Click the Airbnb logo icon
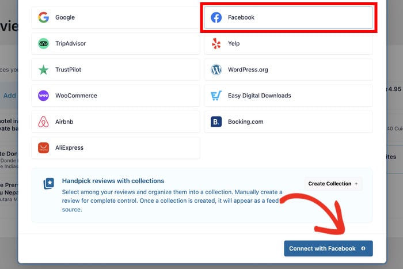The width and height of the screenshot is (403, 269). click(43, 122)
